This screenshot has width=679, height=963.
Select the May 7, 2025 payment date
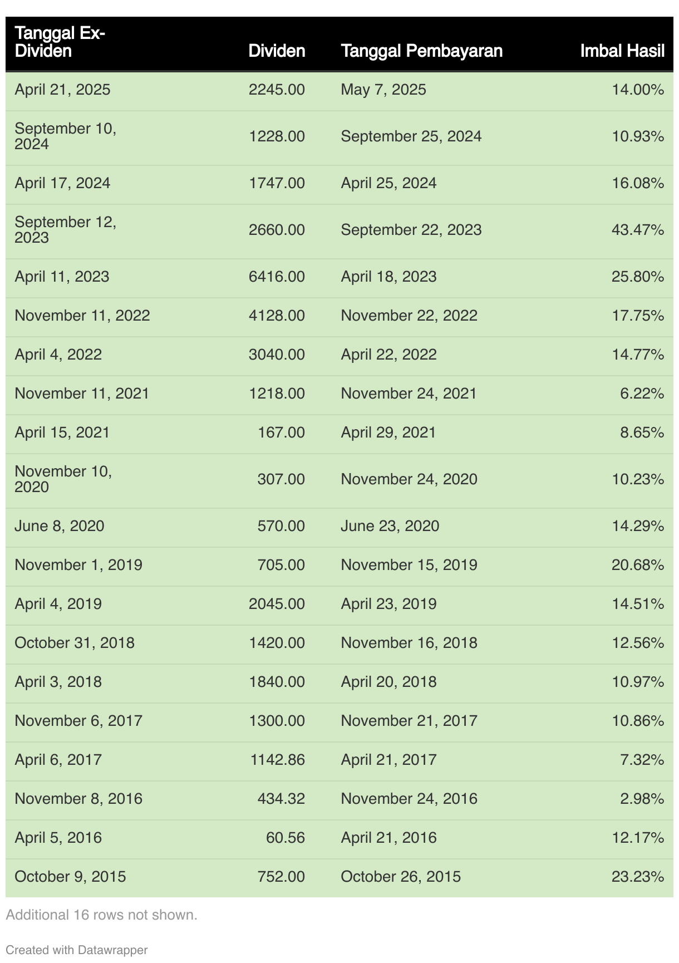point(383,90)
